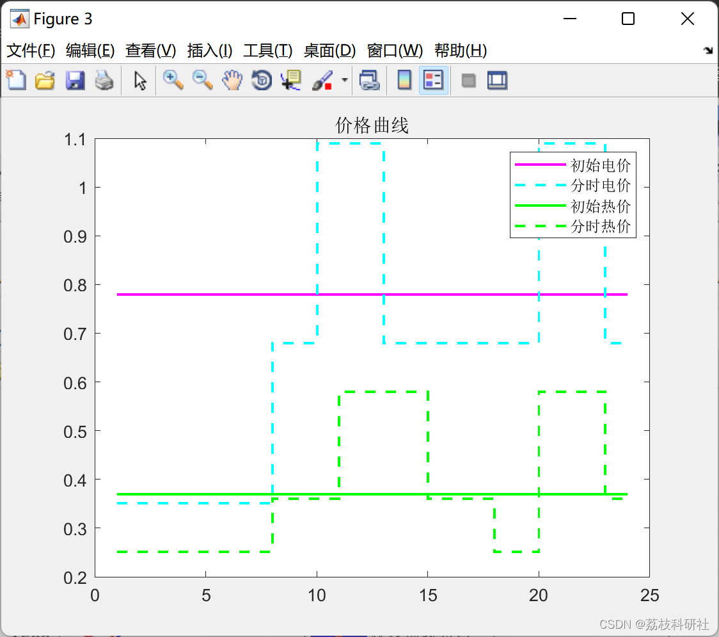Open the 插入(I) menu
Screen dimensions: 719x637
point(210,51)
